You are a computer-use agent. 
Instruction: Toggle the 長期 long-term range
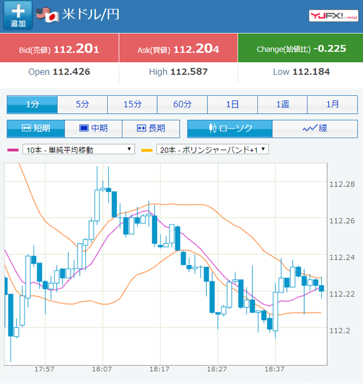pyautogui.click(x=151, y=129)
